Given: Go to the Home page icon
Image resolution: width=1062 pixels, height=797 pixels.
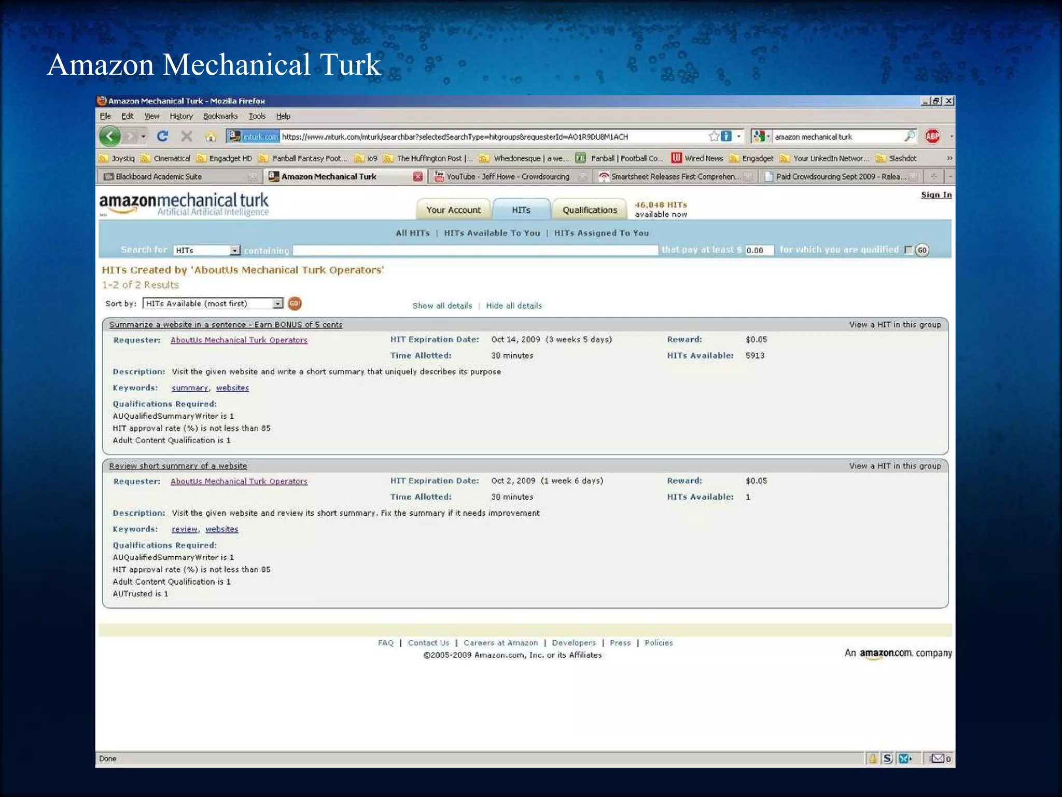Looking at the screenshot, I should [211, 136].
